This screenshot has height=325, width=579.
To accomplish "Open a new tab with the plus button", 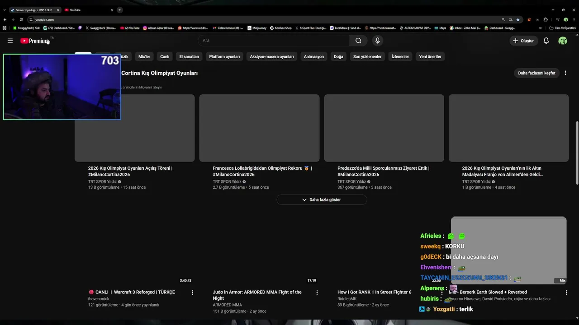I will [x=120, y=10].
